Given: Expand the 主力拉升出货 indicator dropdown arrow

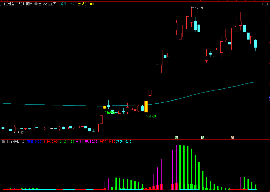Looking at the screenshot, I should [x=3, y=142].
